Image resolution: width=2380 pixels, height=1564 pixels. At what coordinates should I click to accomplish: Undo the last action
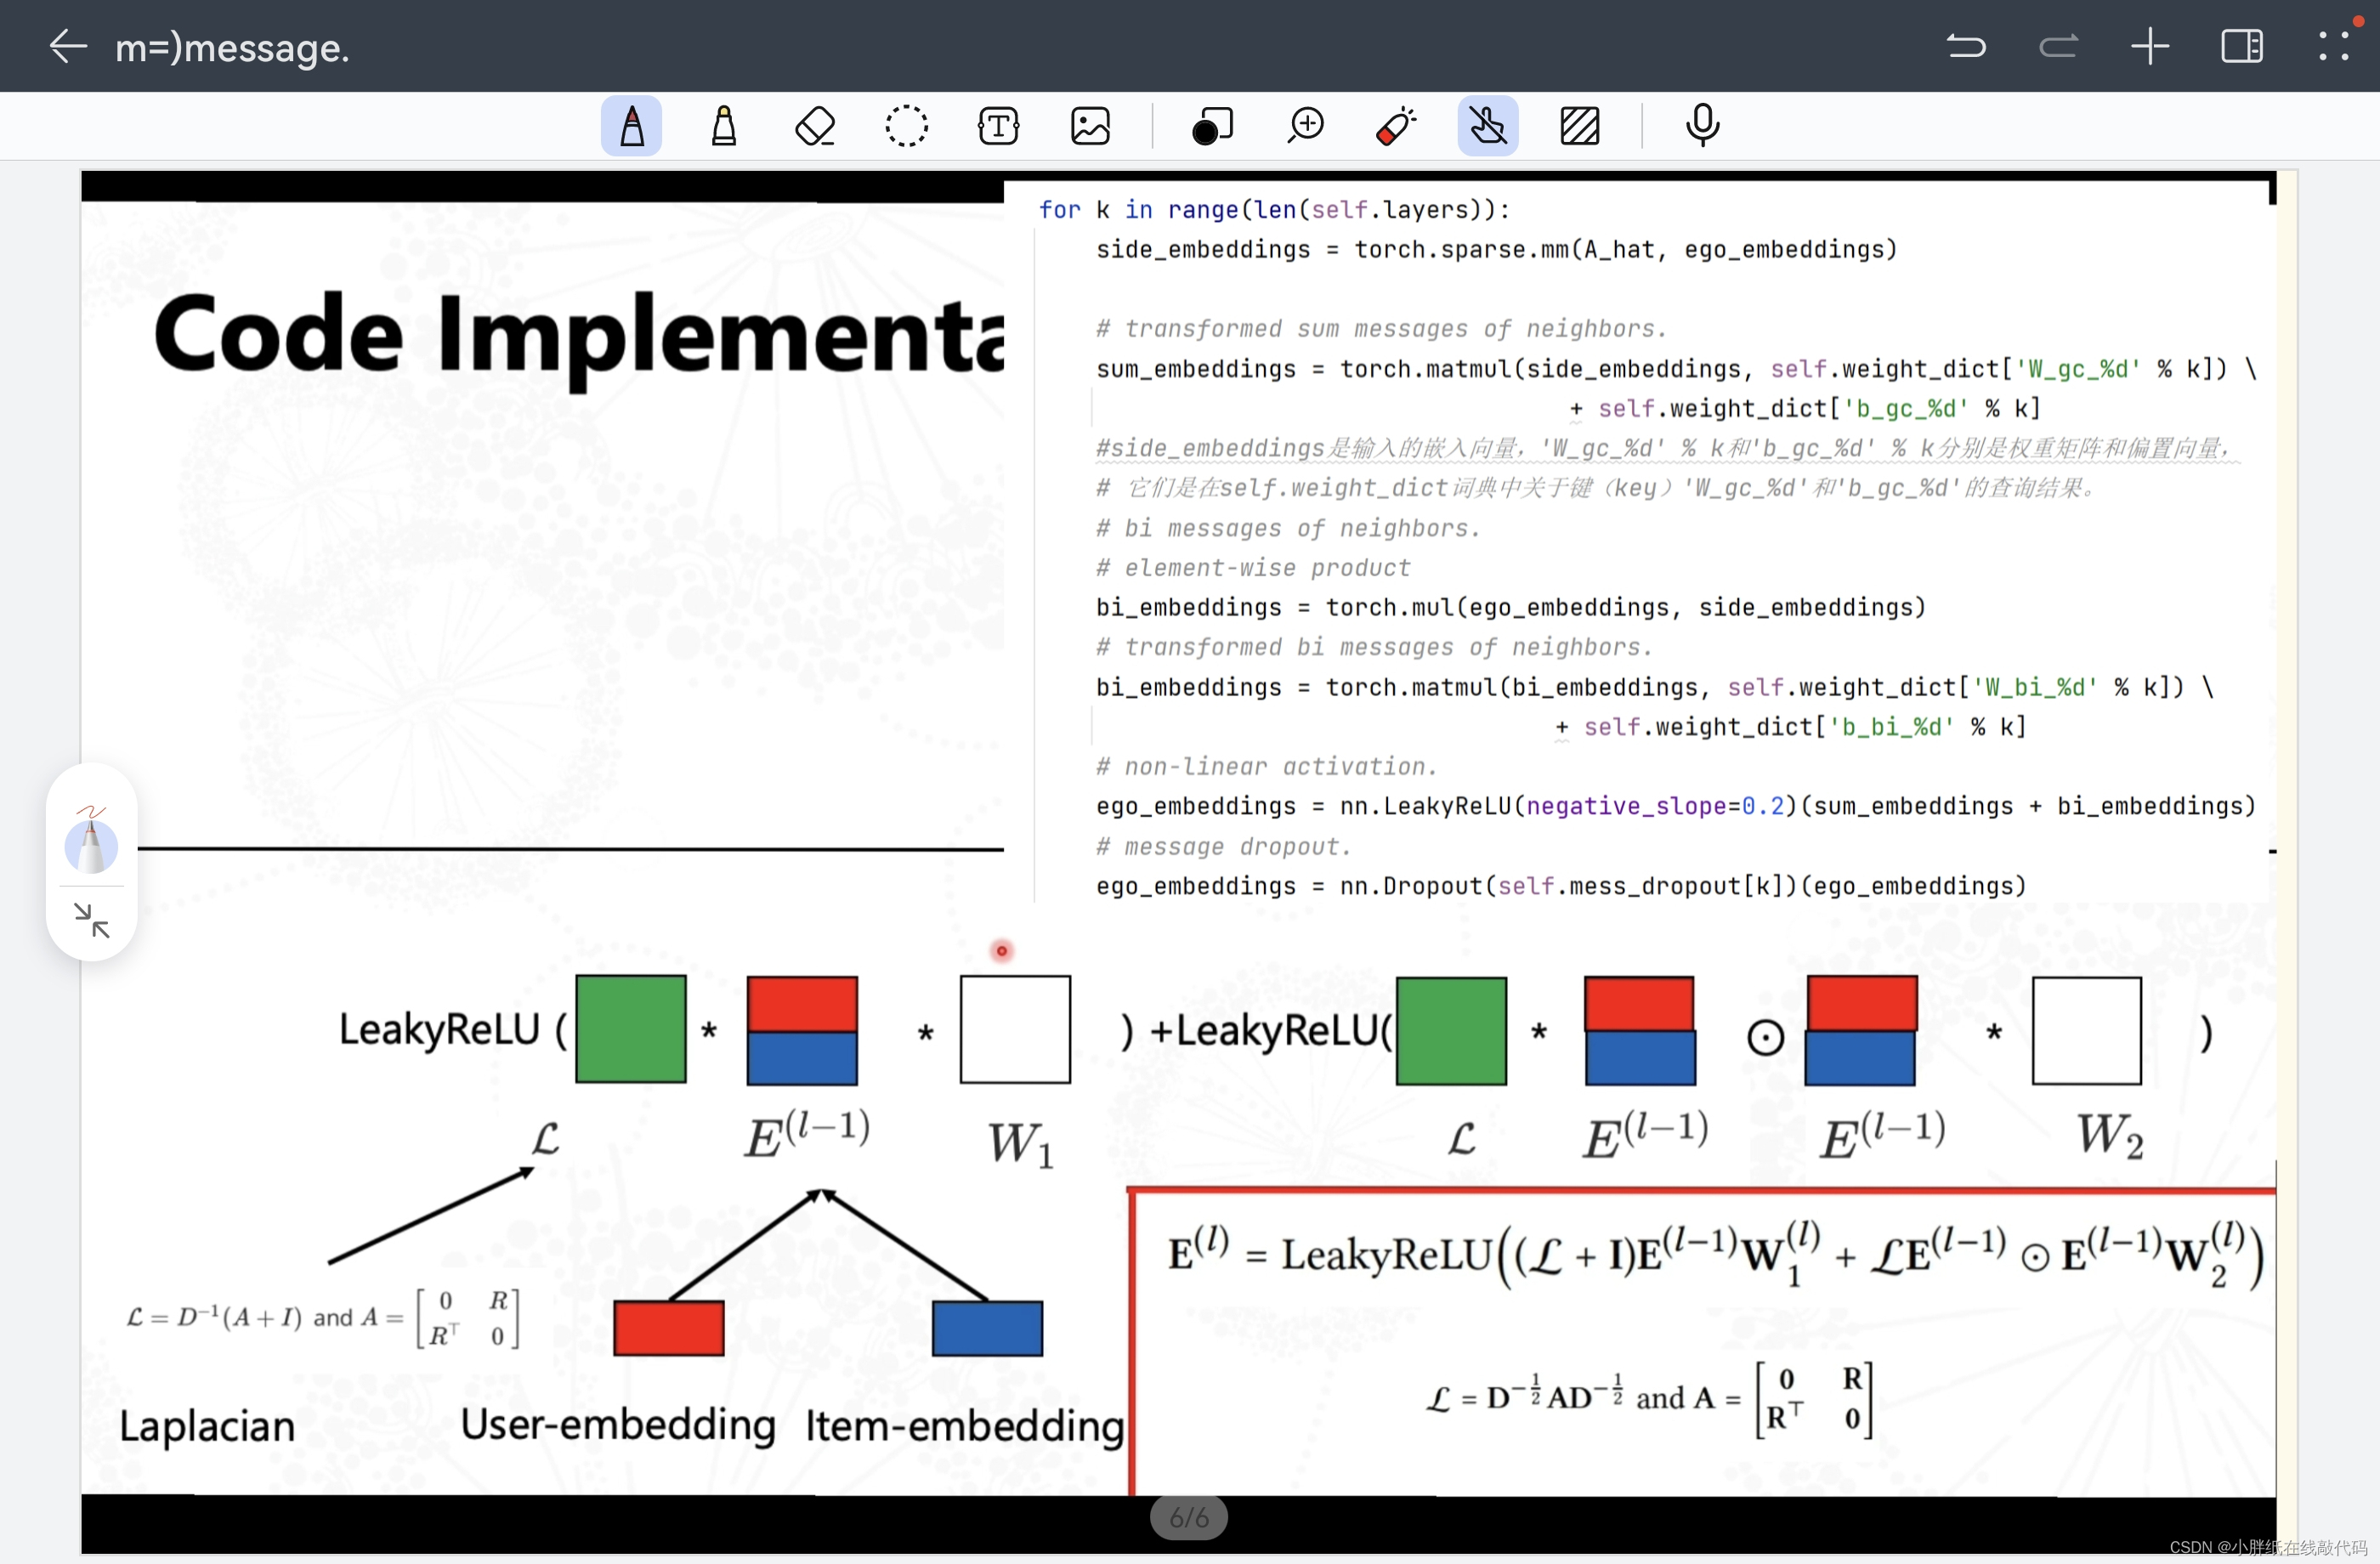click(x=1966, y=46)
